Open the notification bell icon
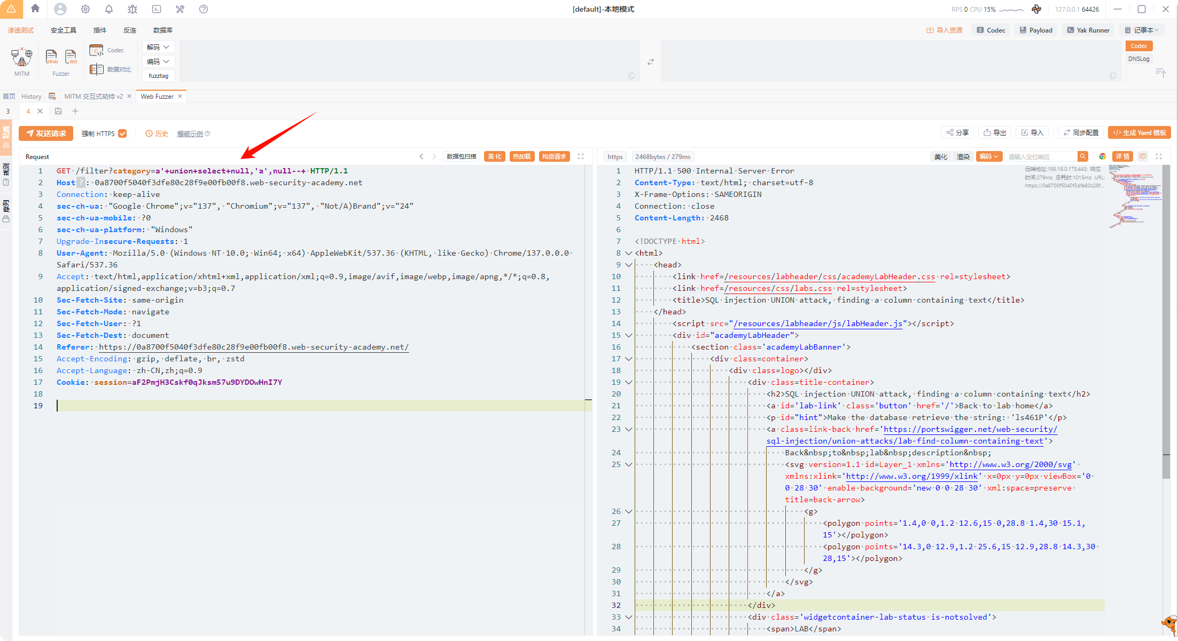 click(x=109, y=9)
